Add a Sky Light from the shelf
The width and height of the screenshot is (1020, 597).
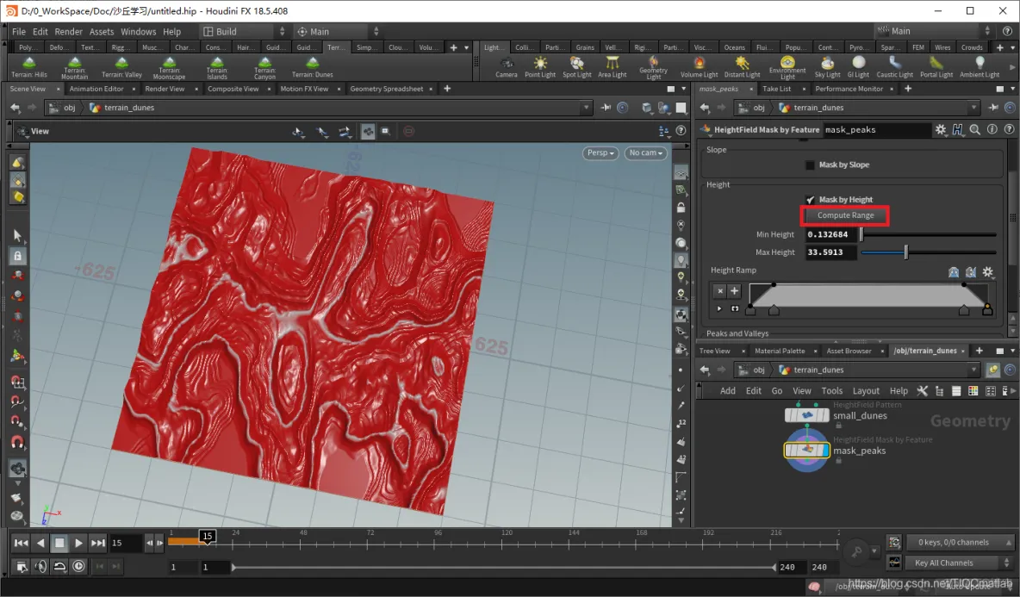point(827,67)
